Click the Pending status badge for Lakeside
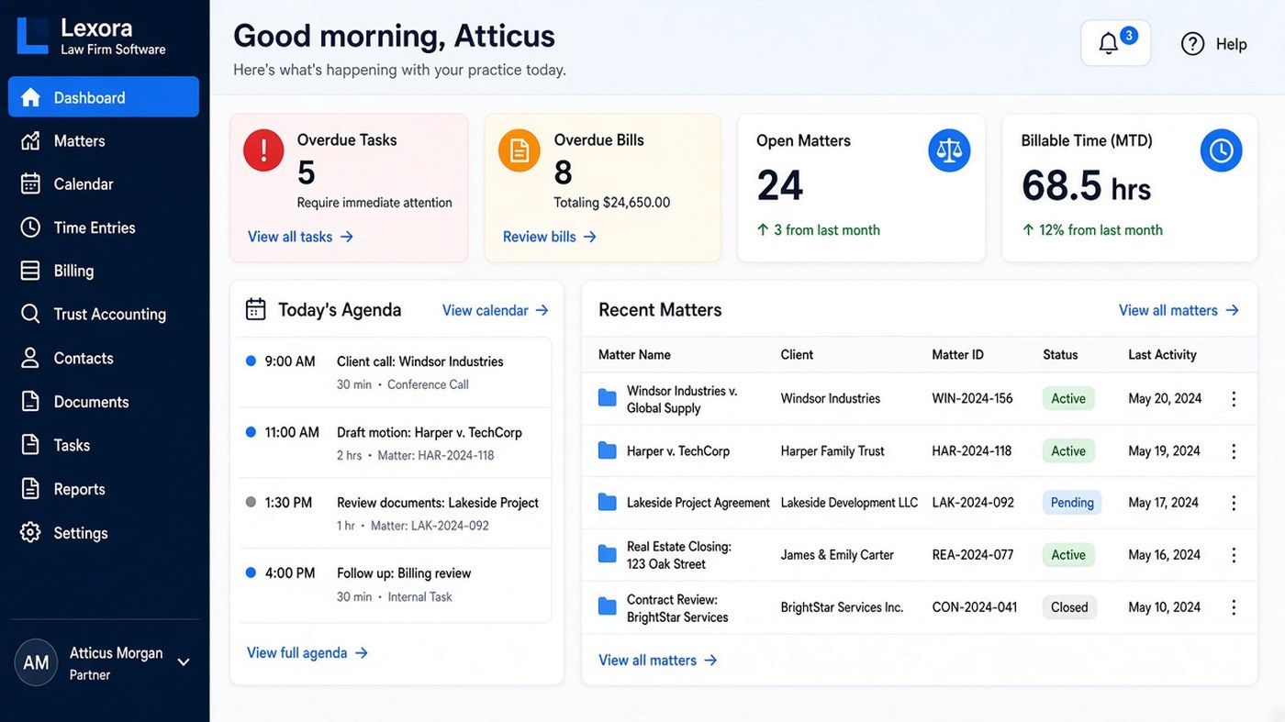The width and height of the screenshot is (1285, 722). tap(1071, 503)
